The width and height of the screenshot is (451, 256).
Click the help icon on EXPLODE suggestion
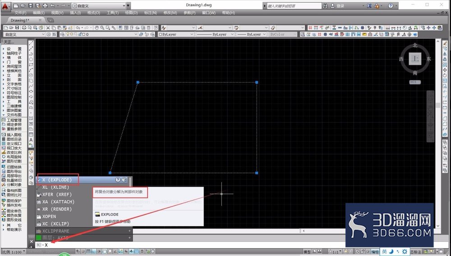[x=118, y=179]
